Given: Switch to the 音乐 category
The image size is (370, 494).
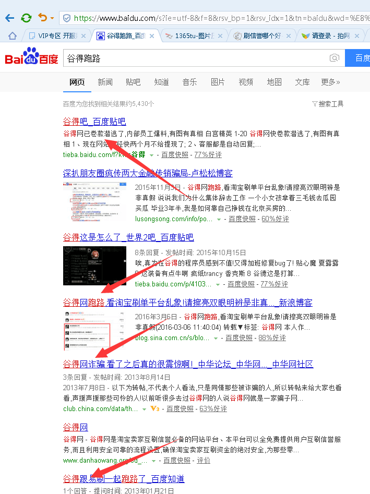Looking at the screenshot, I should click(x=189, y=82).
